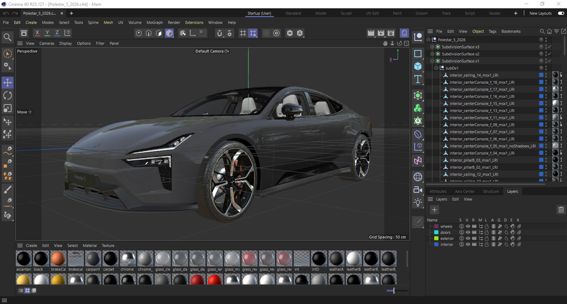Toggle visibility eye for doors layer
567x304 pixels.
[468, 232]
